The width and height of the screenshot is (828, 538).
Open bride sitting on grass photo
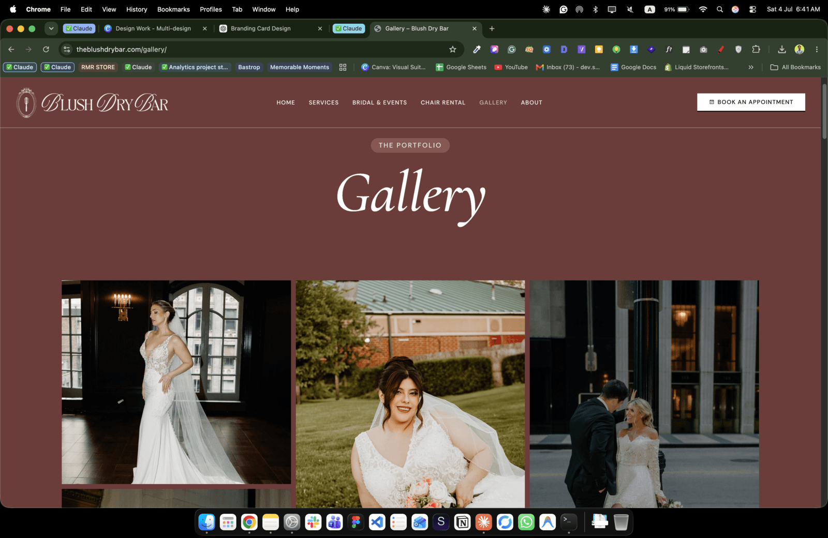(x=410, y=394)
